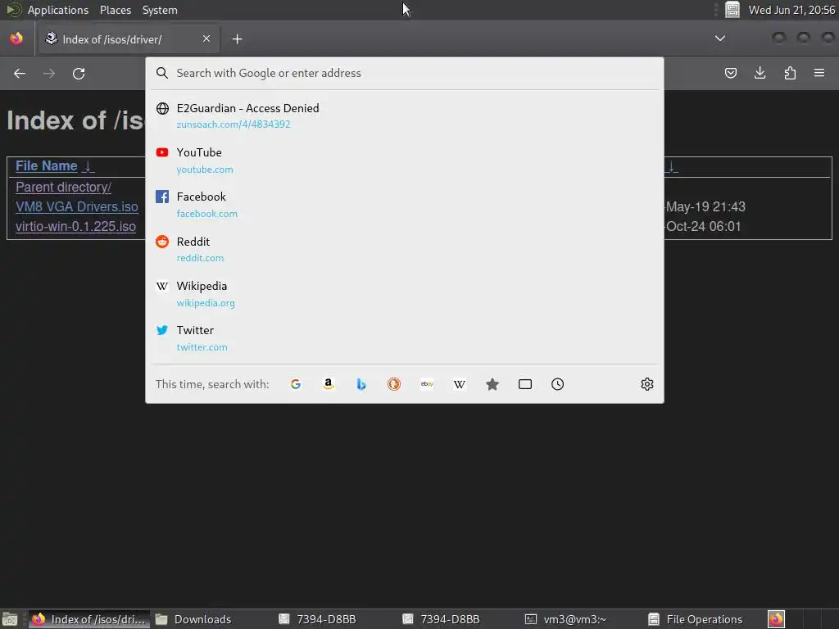Open the Pocket save icon
Screen dimensions: 839x629
(x=730, y=73)
